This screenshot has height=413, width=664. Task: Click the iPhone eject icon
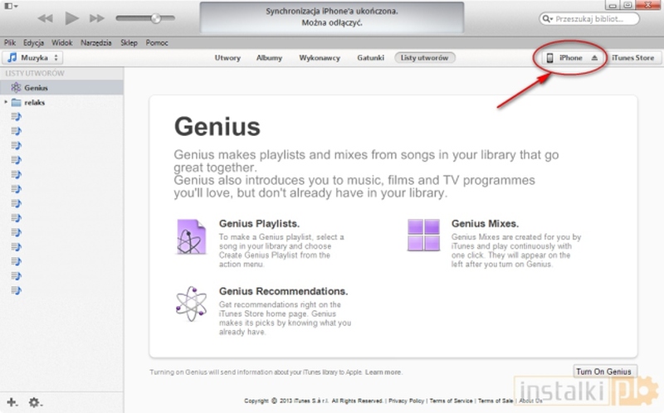[x=594, y=58]
